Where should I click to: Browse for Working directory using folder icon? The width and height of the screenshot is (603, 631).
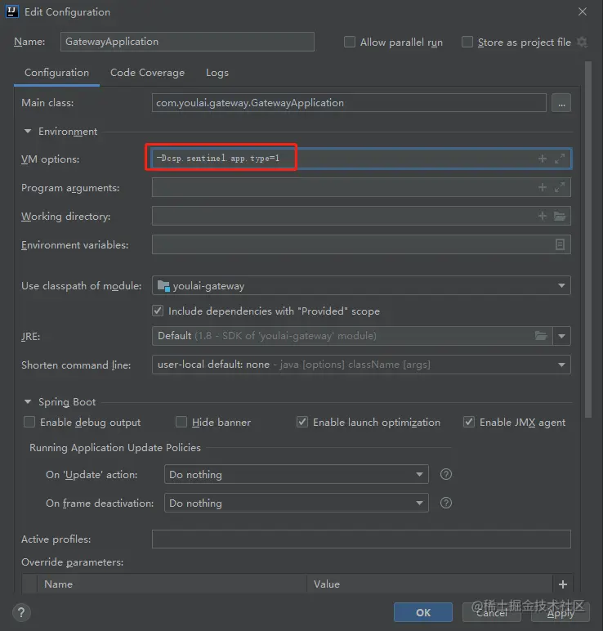tap(560, 216)
